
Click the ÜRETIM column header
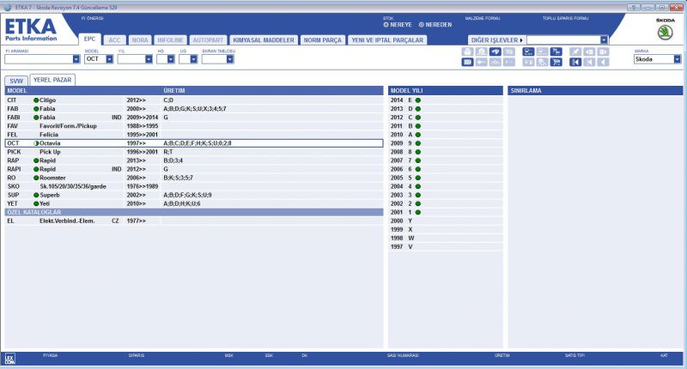[174, 91]
